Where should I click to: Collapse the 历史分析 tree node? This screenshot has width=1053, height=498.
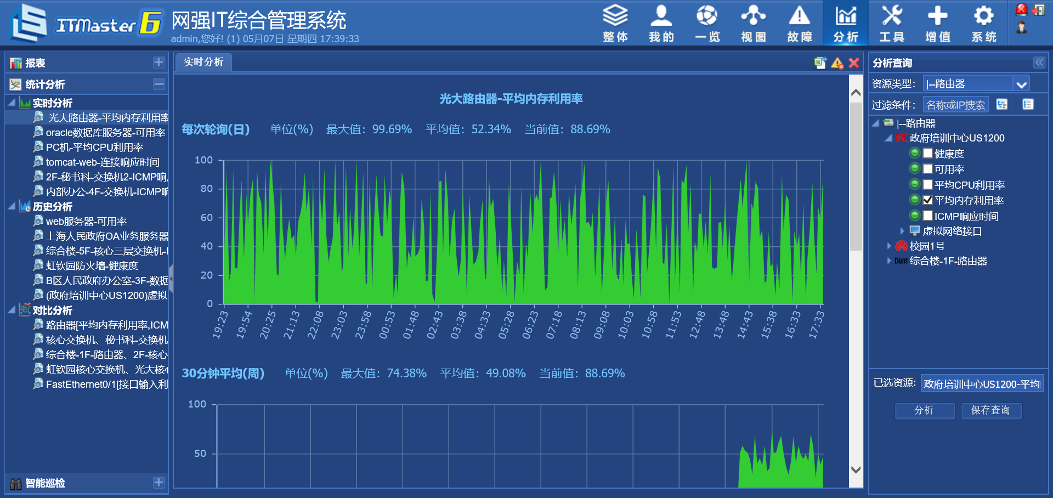click(12, 206)
